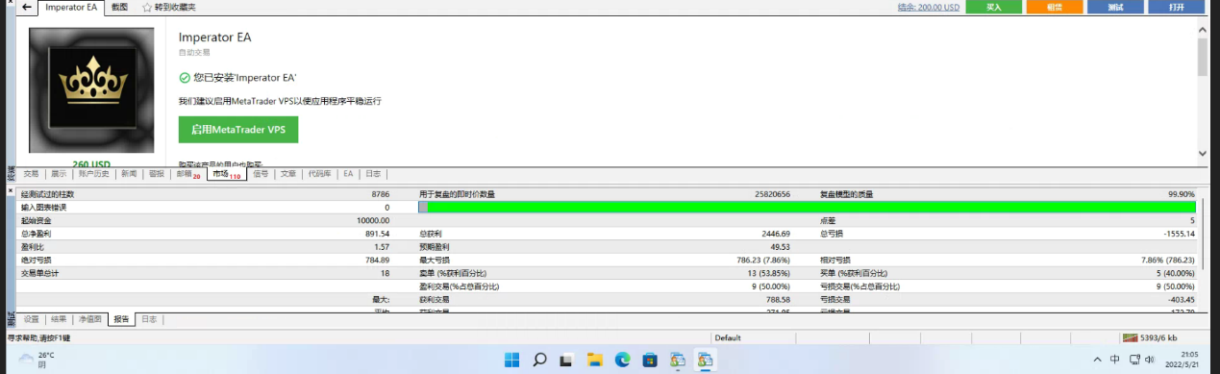The width and height of the screenshot is (1220, 374).
Task: Switch to the first MetaTrader taskbar icon
Action: [678, 360]
